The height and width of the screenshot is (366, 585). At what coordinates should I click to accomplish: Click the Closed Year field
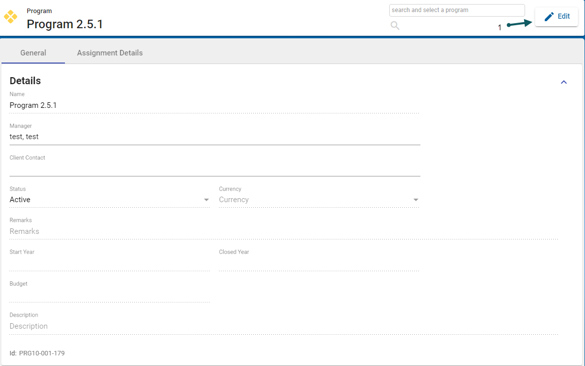point(319,263)
